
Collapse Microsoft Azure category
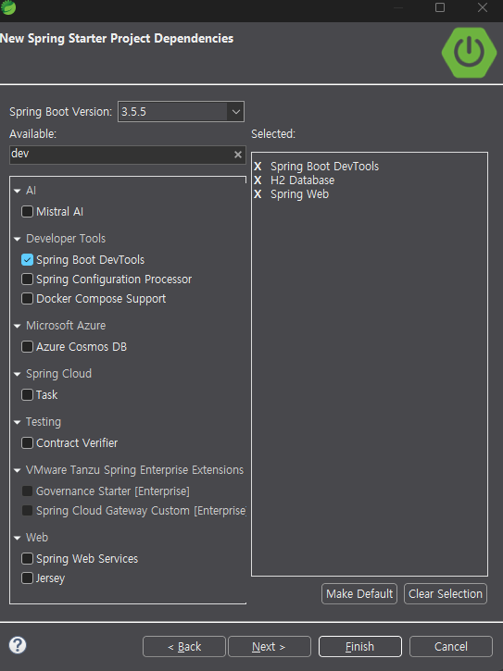(x=18, y=326)
